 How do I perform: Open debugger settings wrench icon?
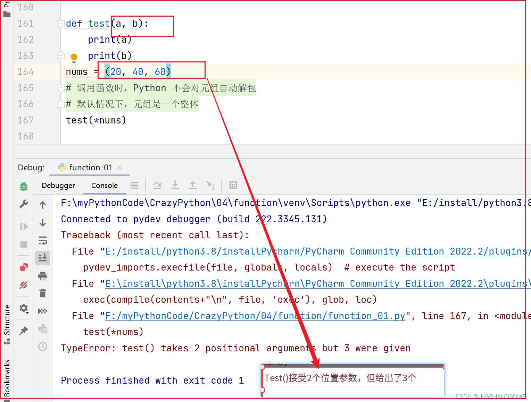[24, 204]
